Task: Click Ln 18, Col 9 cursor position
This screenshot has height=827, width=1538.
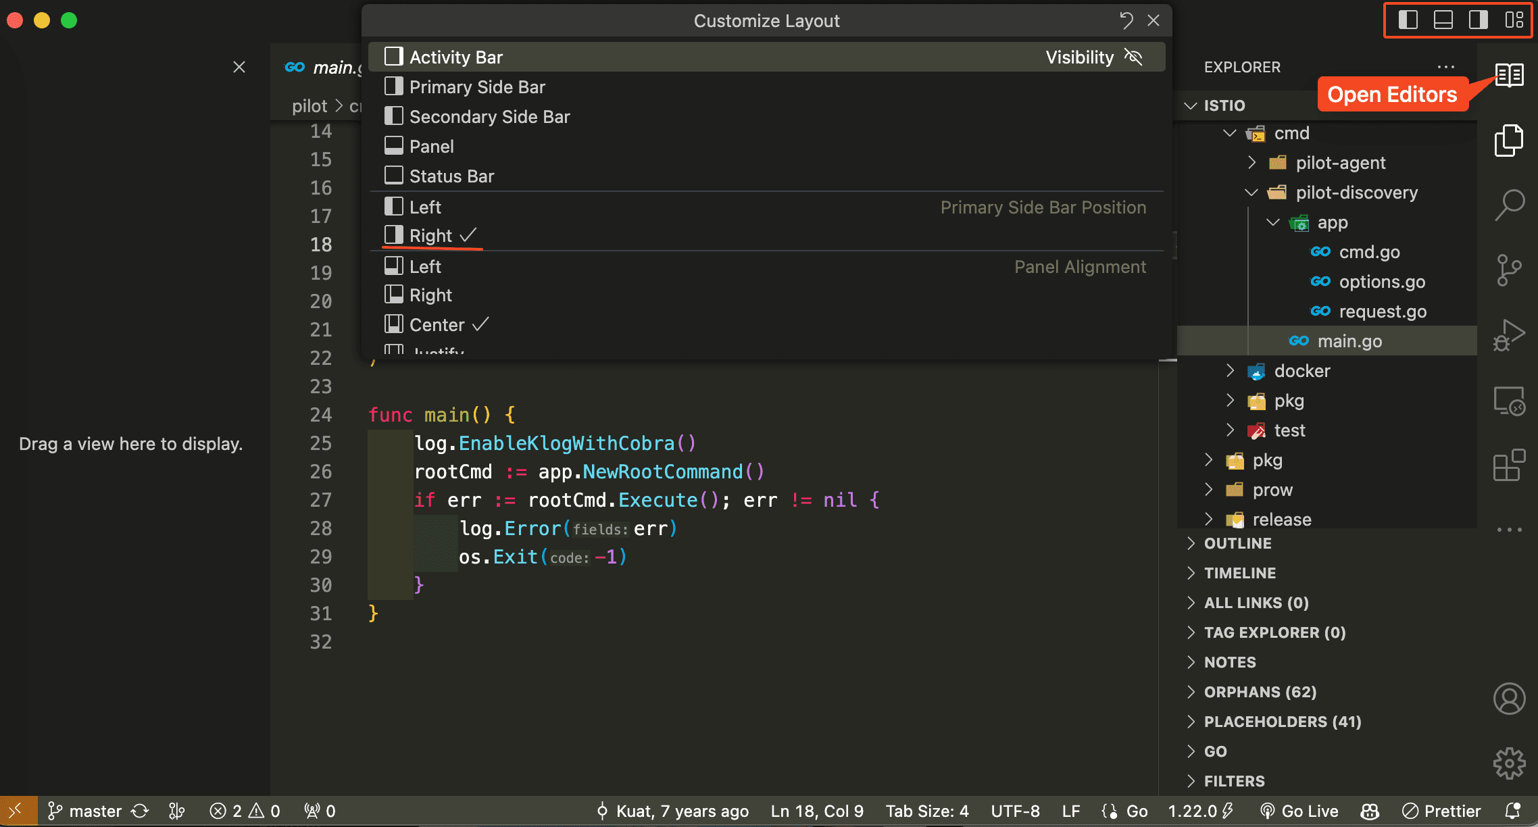Action: point(817,811)
